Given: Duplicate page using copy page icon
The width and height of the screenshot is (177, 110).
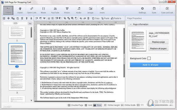Looking at the screenshot, I should coord(18,18).
